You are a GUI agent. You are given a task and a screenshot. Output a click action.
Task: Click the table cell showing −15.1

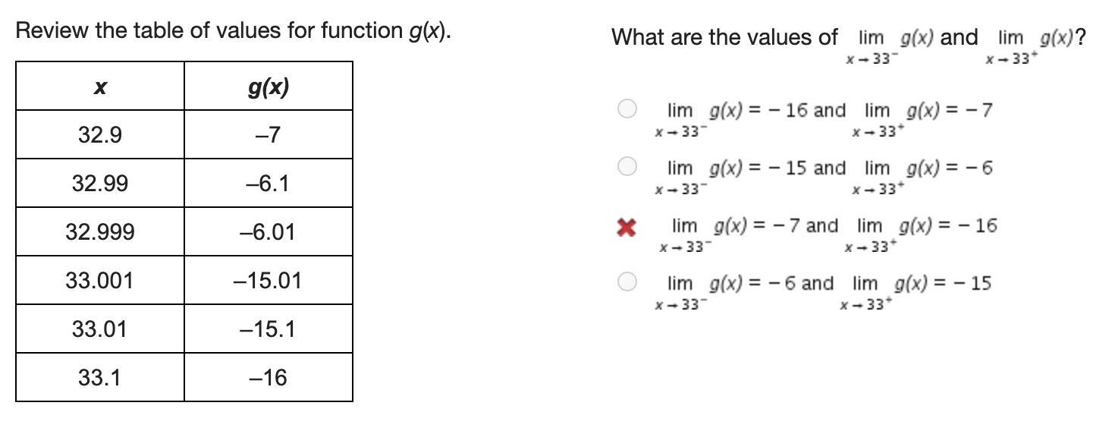[269, 329]
